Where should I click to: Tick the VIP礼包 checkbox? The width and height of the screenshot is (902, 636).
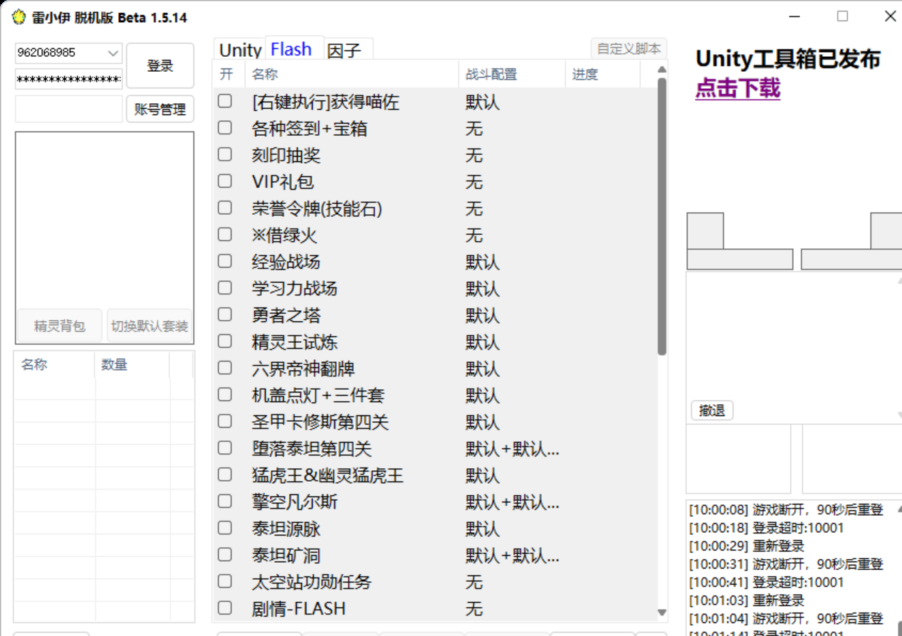pyautogui.click(x=225, y=181)
